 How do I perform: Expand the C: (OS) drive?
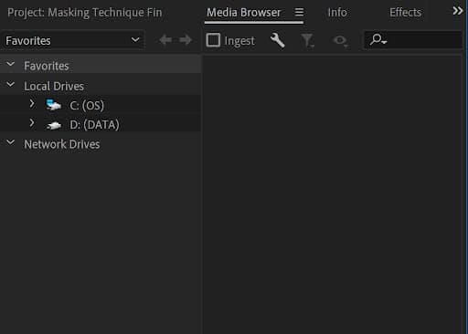(32, 104)
